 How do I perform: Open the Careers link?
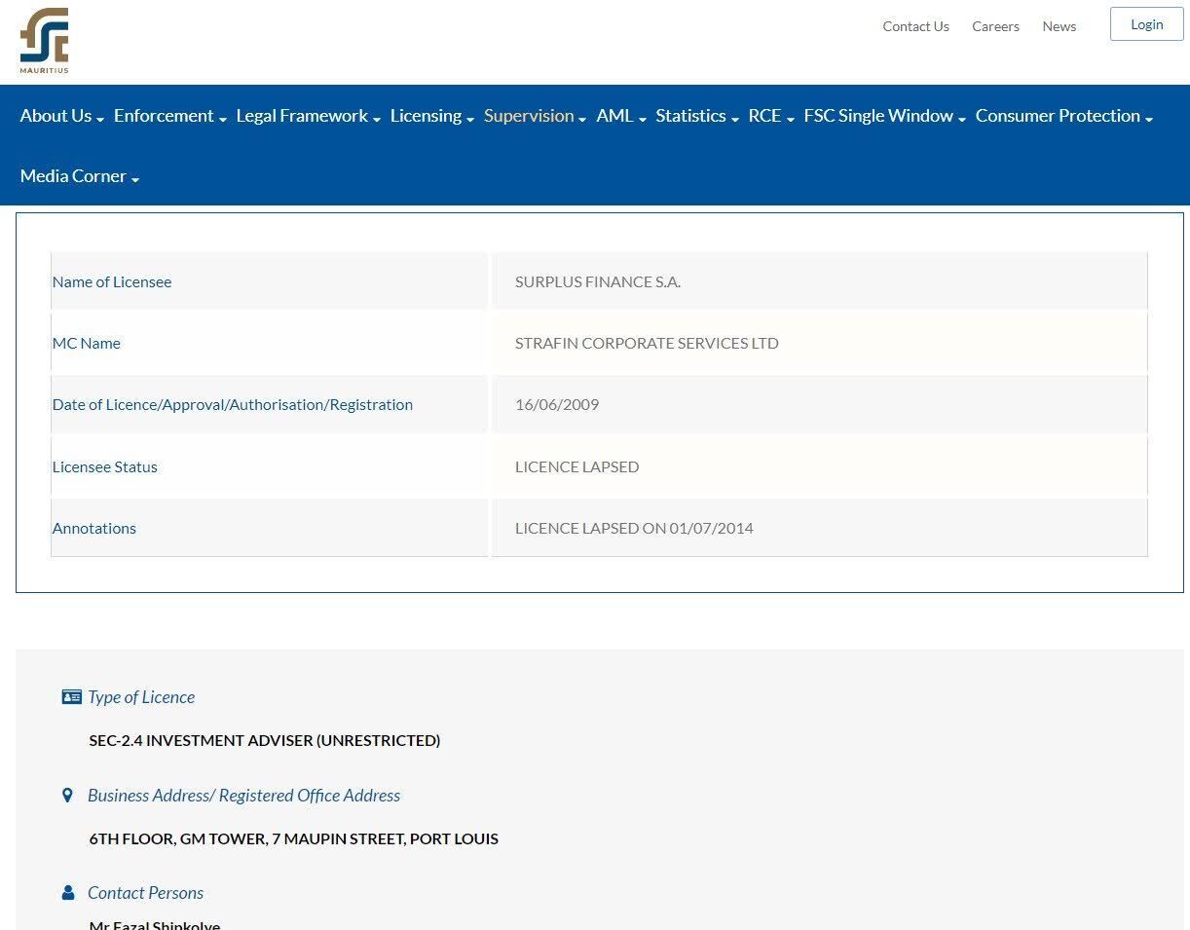click(995, 26)
